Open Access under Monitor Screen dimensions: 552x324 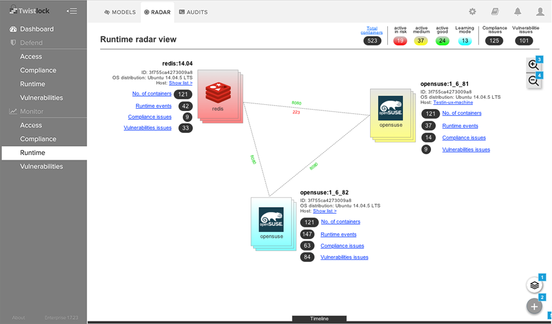(31, 125)
